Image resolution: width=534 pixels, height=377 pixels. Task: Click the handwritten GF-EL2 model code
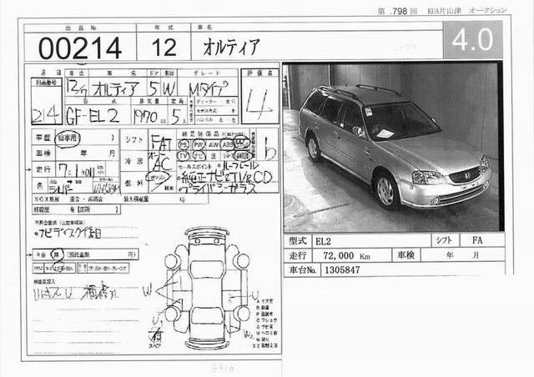click(93, 116)
